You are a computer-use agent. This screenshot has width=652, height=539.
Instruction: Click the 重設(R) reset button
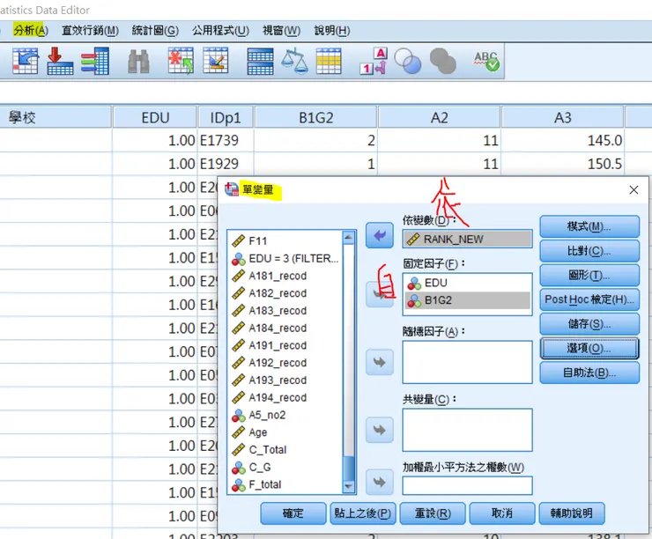433,513
